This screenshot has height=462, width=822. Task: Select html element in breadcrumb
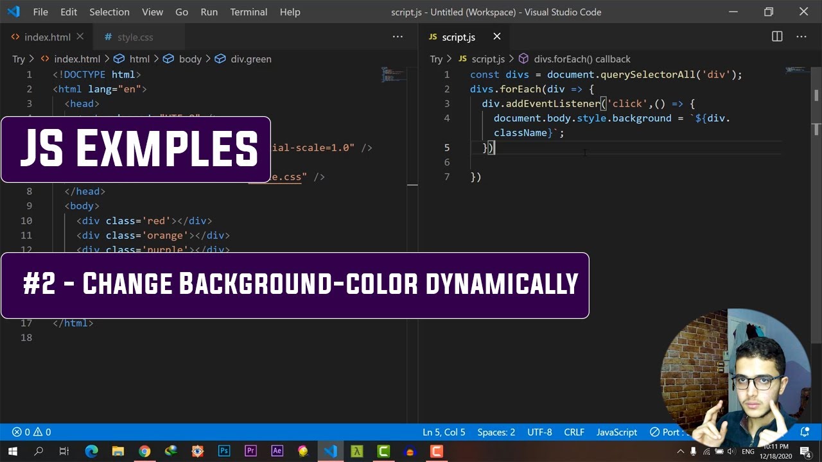coord(139,59)
